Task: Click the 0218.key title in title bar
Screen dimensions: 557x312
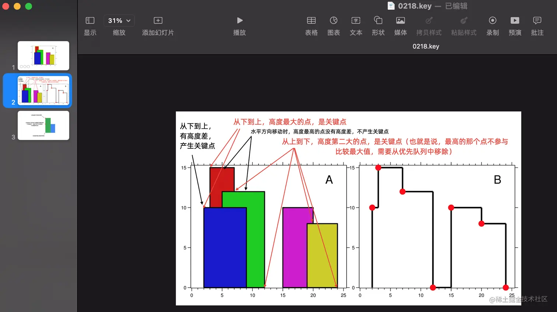Action: click(x=415, y=6)
